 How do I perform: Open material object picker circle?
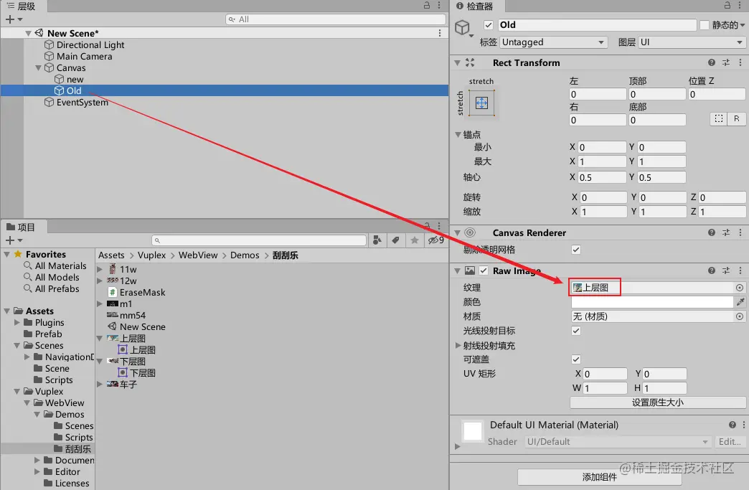[740, 316]
